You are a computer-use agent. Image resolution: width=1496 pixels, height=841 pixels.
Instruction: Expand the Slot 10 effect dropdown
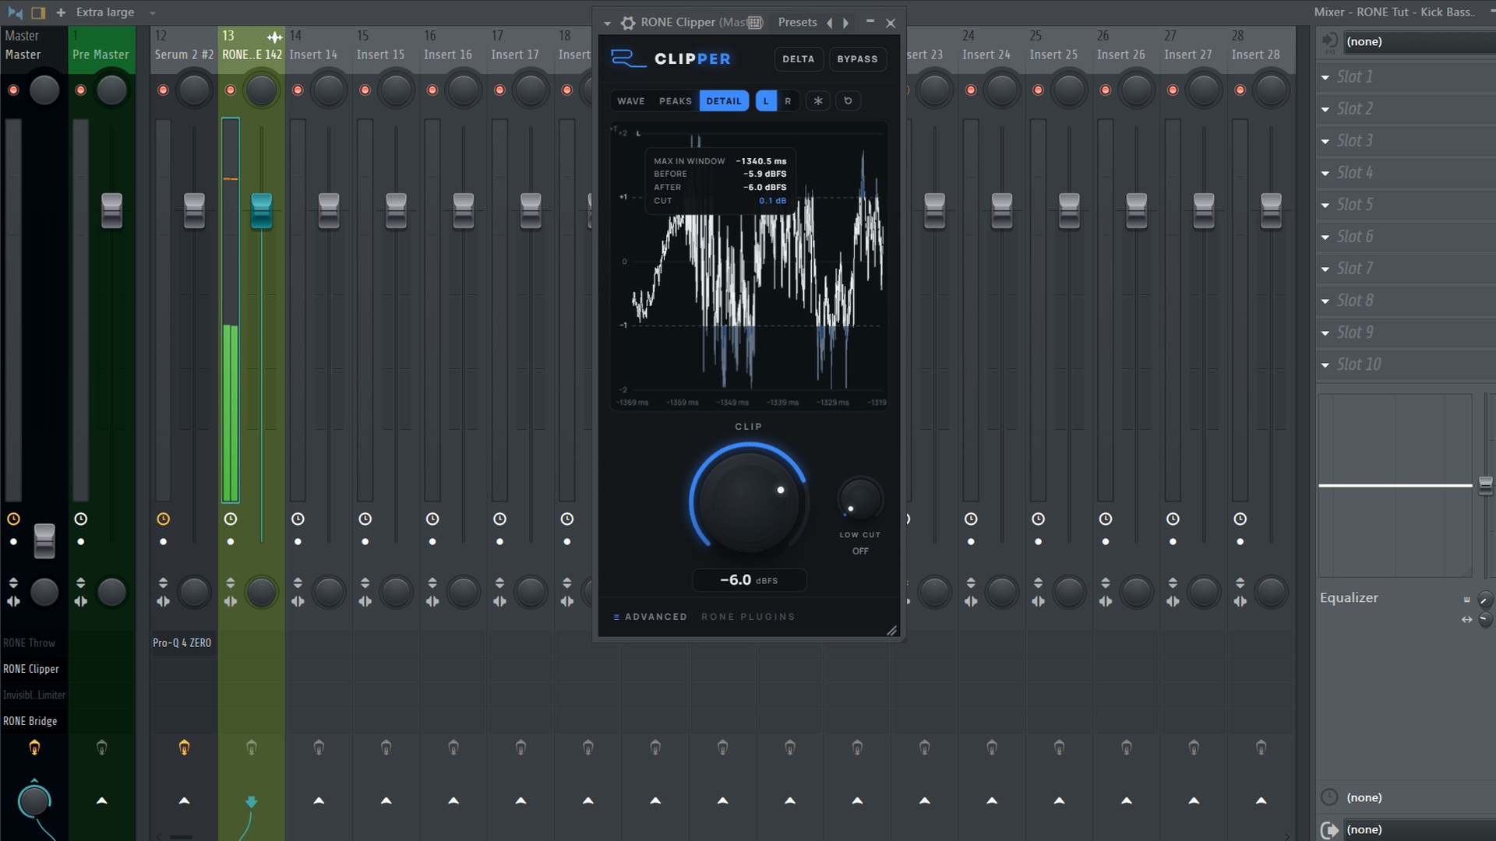pyautogui.click(x=1325, y=364)
